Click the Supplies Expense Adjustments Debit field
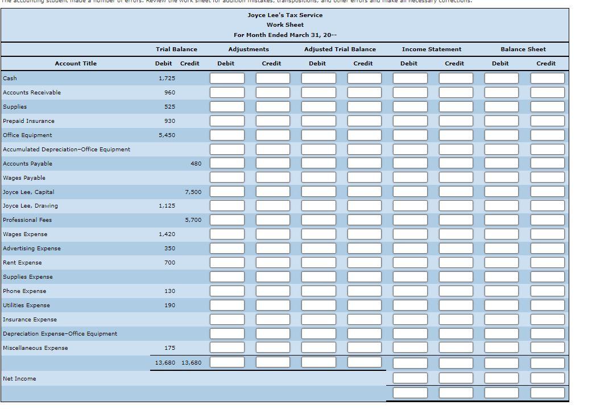This screenshot has width=596, height=409. click(226, 276)
